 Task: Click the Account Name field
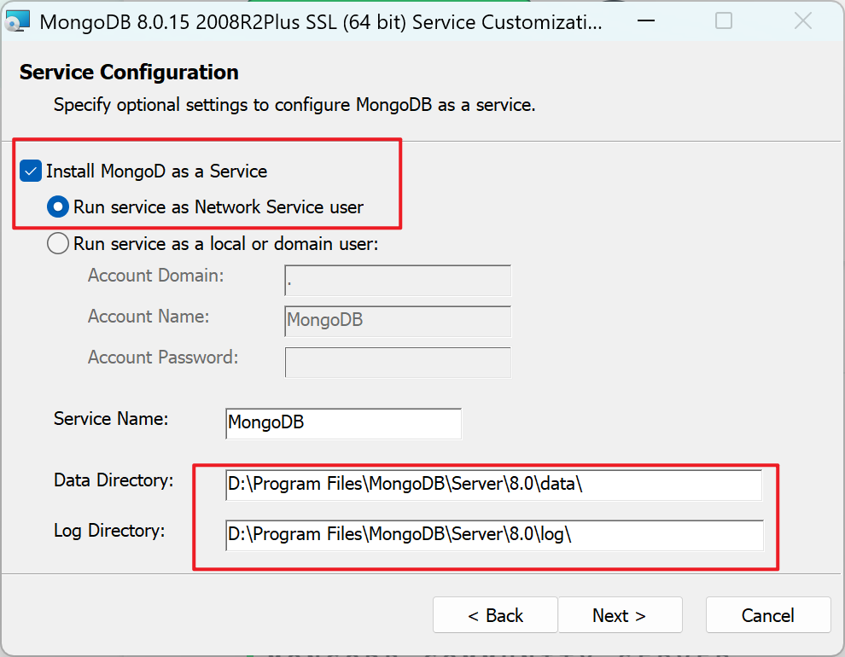tap(398, 322)
